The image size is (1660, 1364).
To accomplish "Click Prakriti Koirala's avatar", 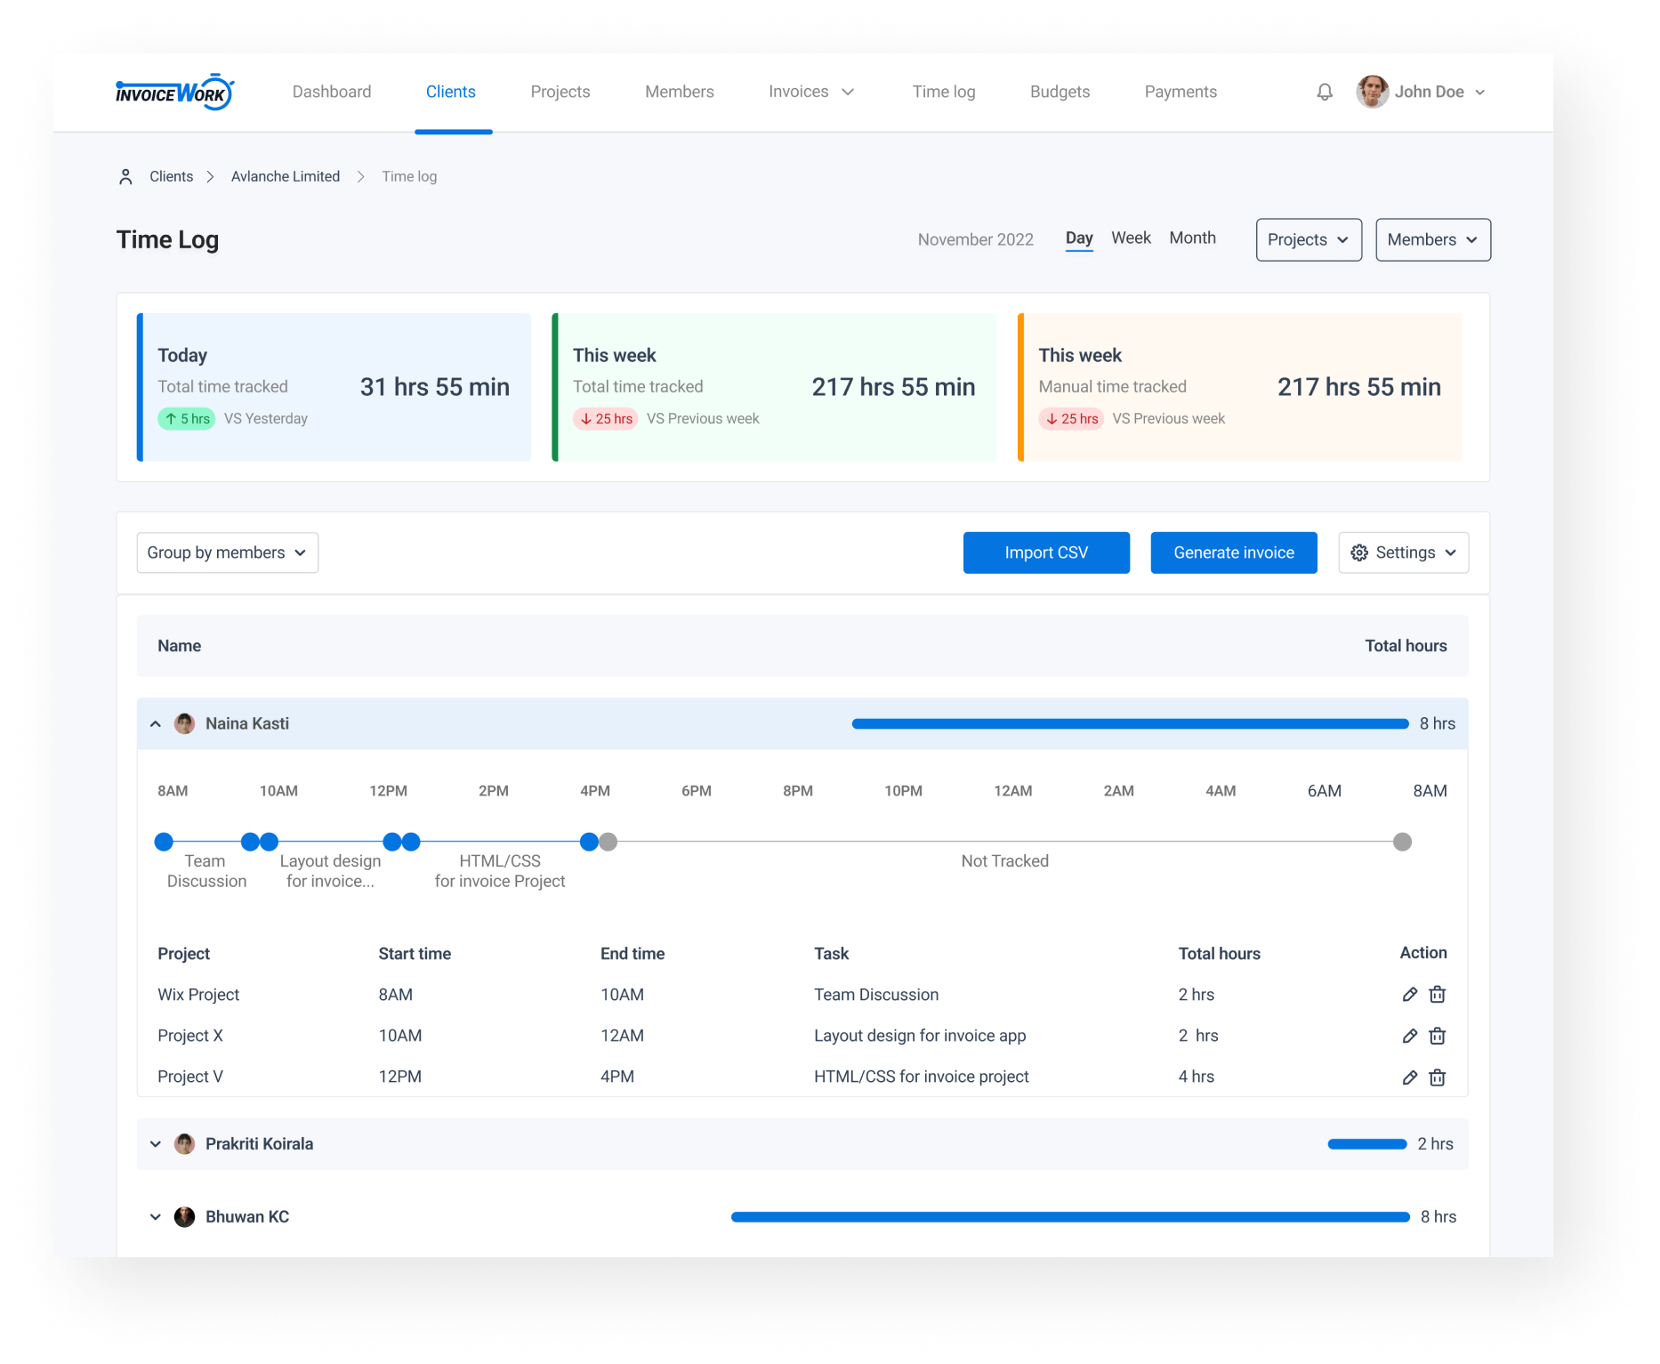I will (184, 1144).
